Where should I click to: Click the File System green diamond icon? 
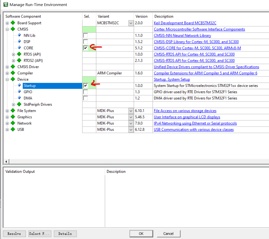click(x=13, y=111)
